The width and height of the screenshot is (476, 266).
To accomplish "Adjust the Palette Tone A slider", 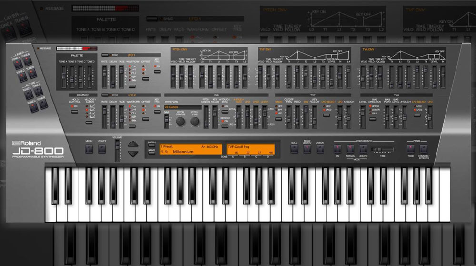I will pos(63,76).
